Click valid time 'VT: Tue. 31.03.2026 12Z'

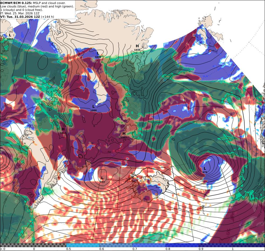pyautogui.click(x=20, y=17)
